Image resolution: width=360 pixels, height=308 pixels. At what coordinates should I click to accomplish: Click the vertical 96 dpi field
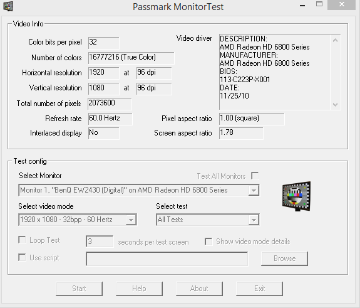point(154,88)
